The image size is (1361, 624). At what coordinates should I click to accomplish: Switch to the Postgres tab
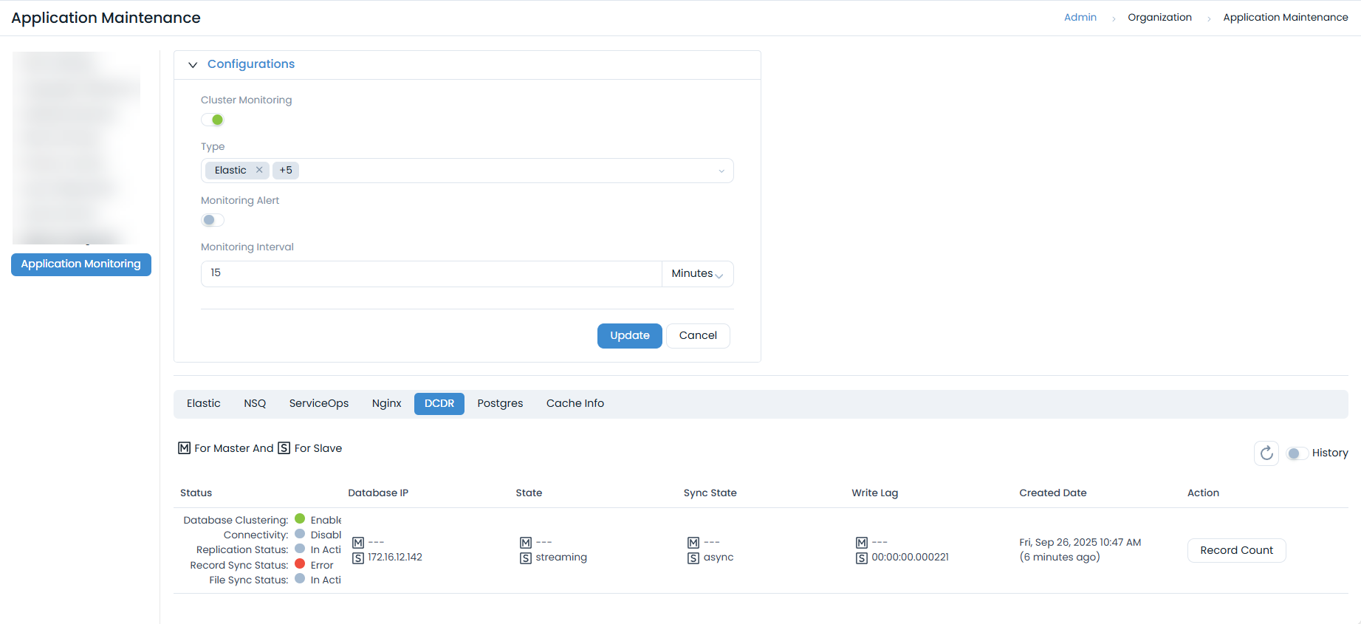tap(500, 403)
